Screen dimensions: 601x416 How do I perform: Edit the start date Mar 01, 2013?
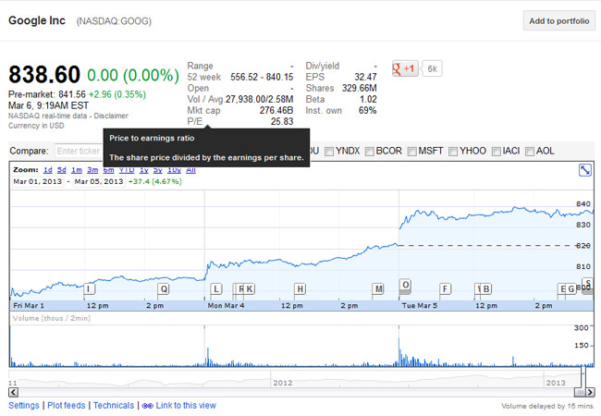click(x=38, y=181)
